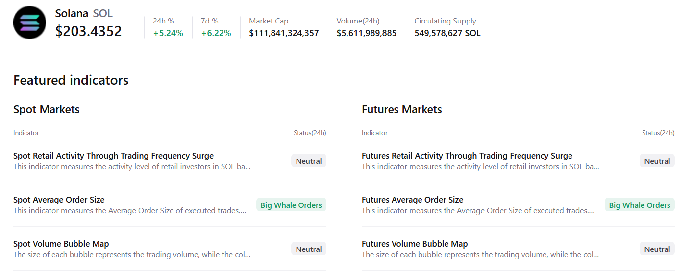693x272 pixels.
Task: Open Futures Retail Activity Through Trading Frequency Surge
Action: 467,156
